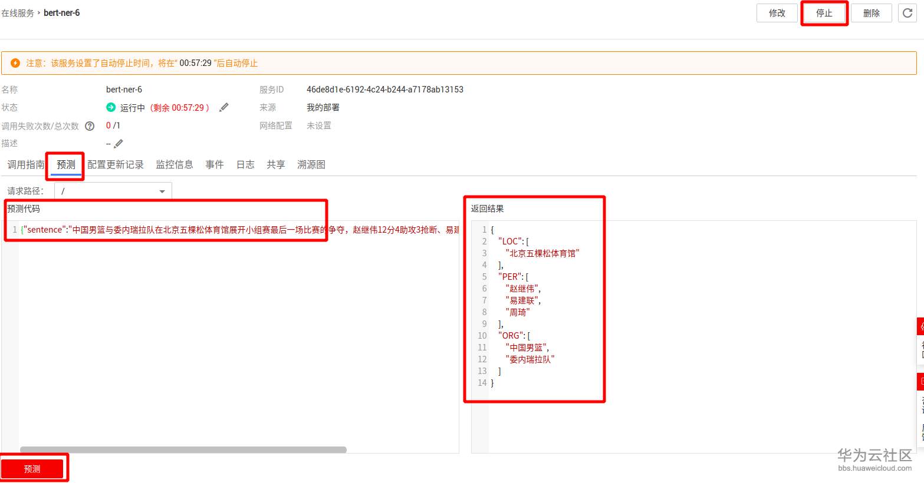Image resolution: width=924 pixels, height=483 pixels.
Task: Click the help icon beside 调用失败次数/总次数
Action: point(90,125)
